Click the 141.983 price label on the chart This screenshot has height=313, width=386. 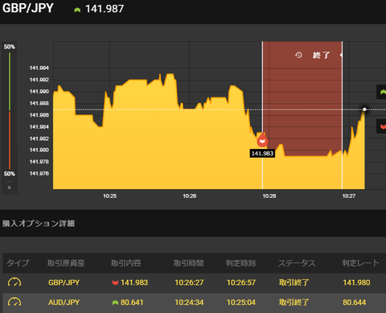[x=262, y=154]
